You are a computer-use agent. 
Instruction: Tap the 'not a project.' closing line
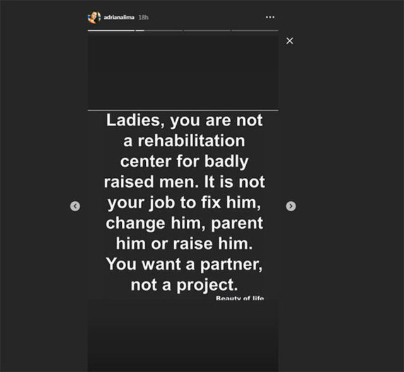click(x=183, y=285)
